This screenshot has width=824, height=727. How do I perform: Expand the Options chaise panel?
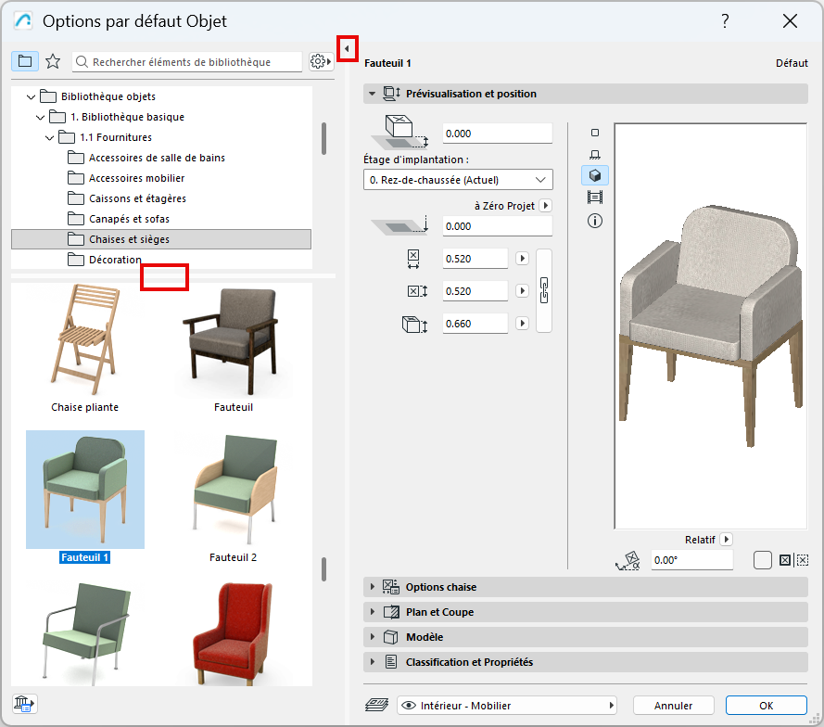pyautogui.click(x=586, y=587)
